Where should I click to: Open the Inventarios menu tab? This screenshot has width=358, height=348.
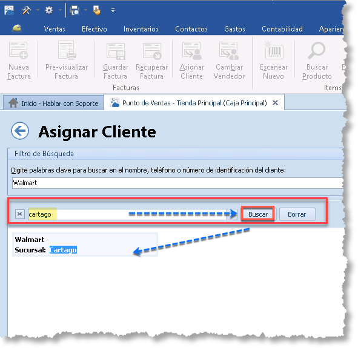pos(141,29)
